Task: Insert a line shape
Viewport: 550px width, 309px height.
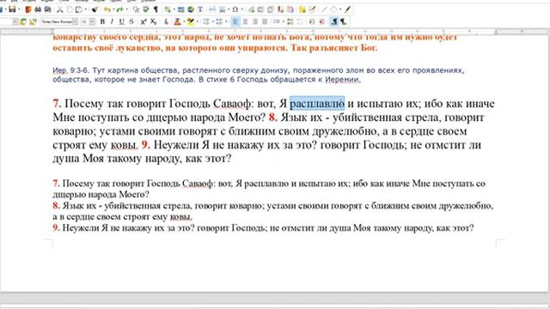Action: (x=325, y=9)
